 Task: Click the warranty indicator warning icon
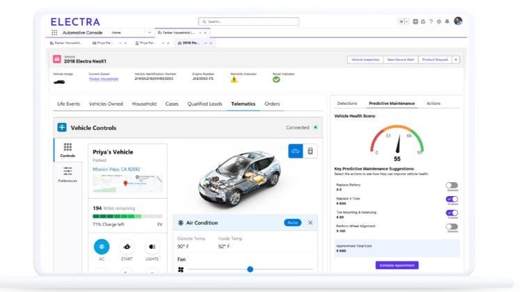click(x=234, y=80)
